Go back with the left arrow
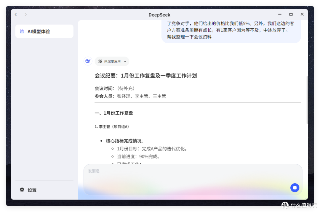The height and width of the screenshot is (212, 320). 16,15
